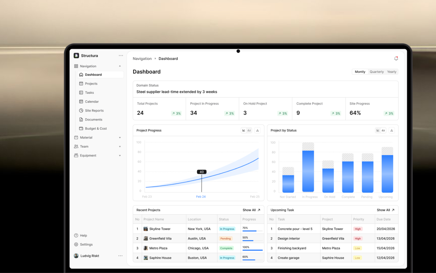This screenshot has width=436, height=273.
Task: Select the Dashboard home icon
Action: click(81, 74)
